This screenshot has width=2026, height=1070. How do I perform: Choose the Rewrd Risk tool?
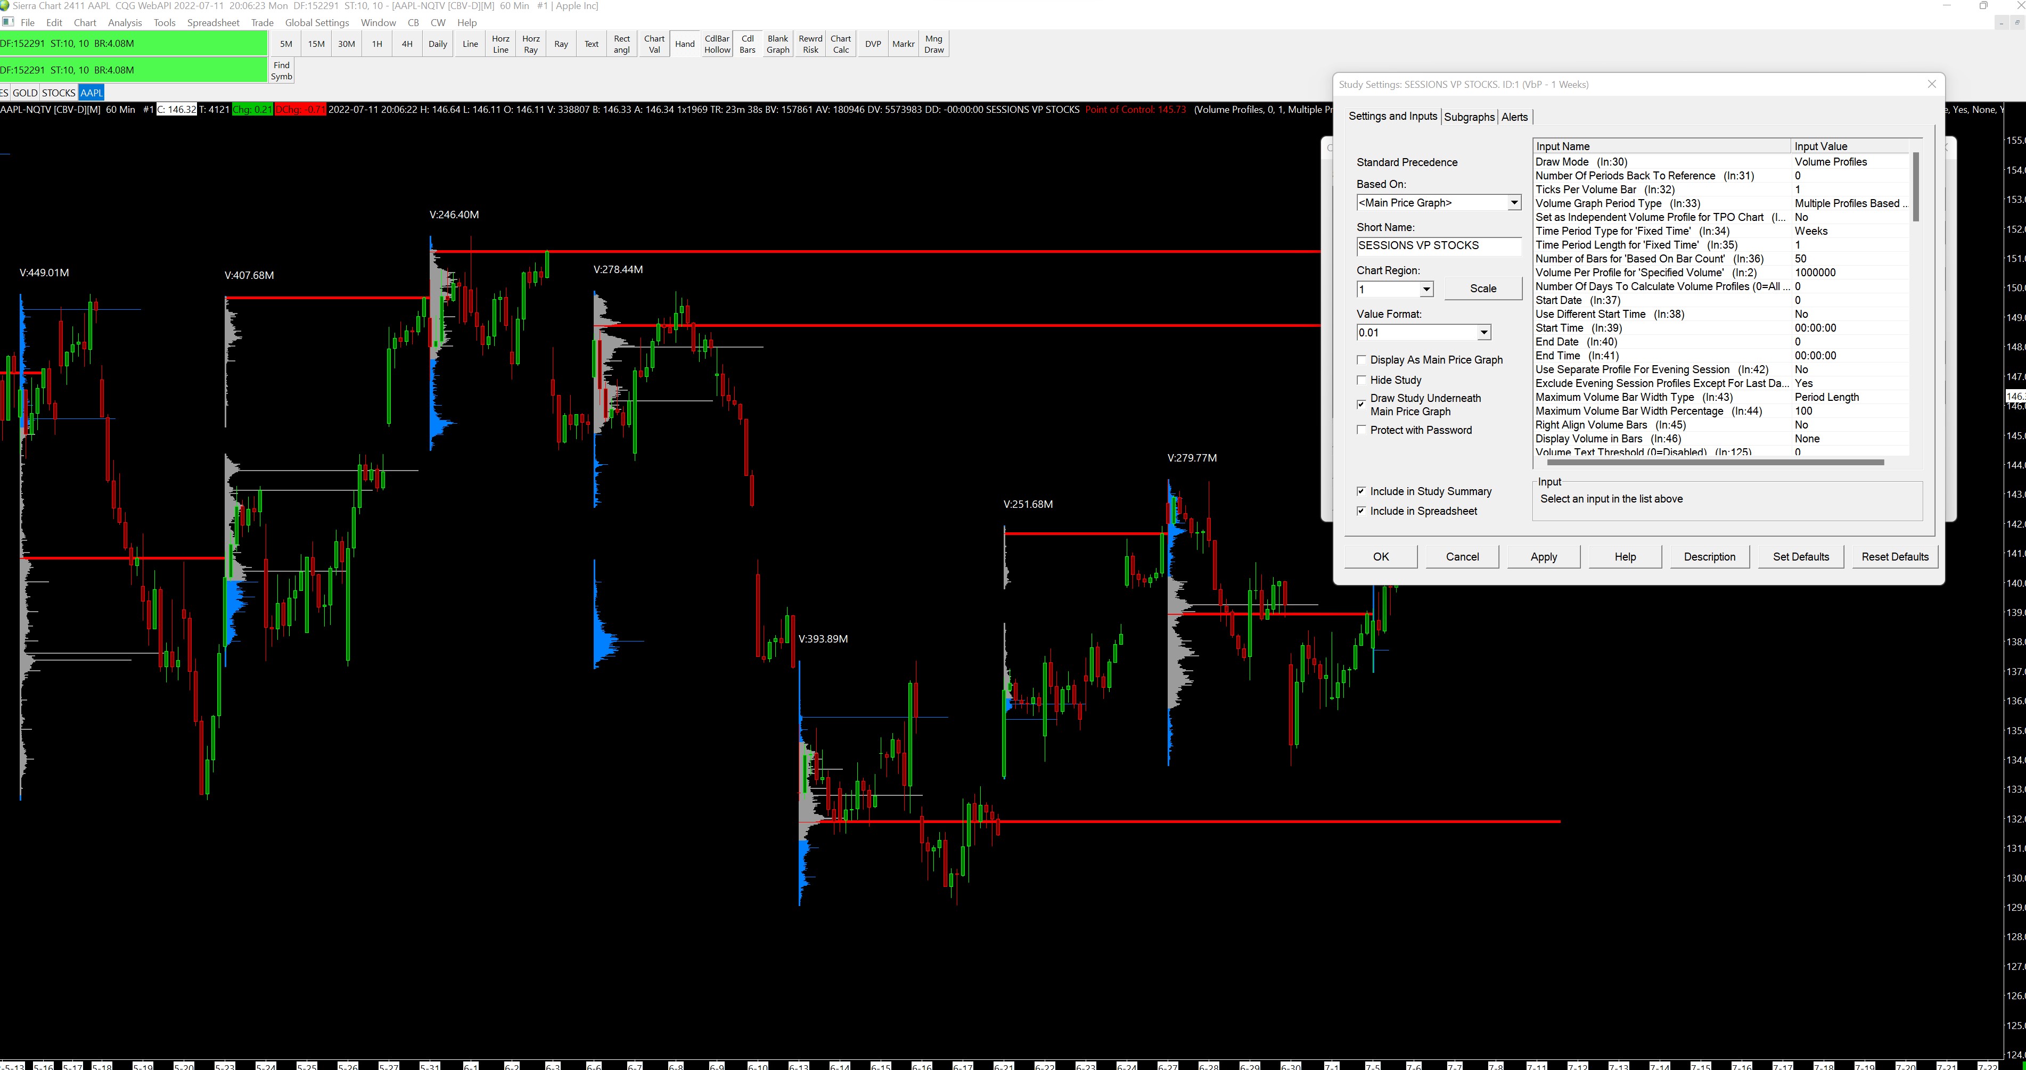coord(810,44)
